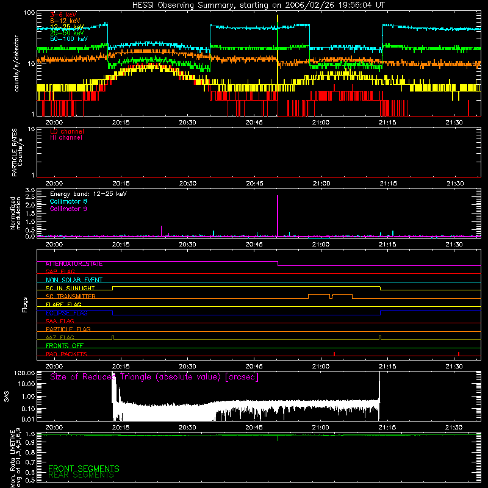Click the 'Size of Reduced Triangle' plot title
The width and height of the screenshot is (488, 488).
pos(154,377)
